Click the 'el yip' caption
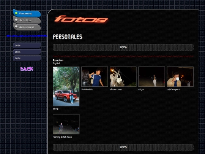 [55, 109]
